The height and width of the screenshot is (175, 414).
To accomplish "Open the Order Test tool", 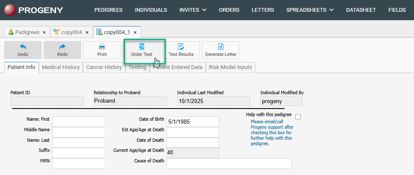I will tap(141, 50).
